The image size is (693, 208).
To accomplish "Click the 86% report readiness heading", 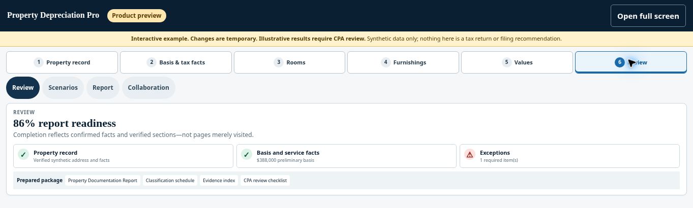I will tap(65, 123).
